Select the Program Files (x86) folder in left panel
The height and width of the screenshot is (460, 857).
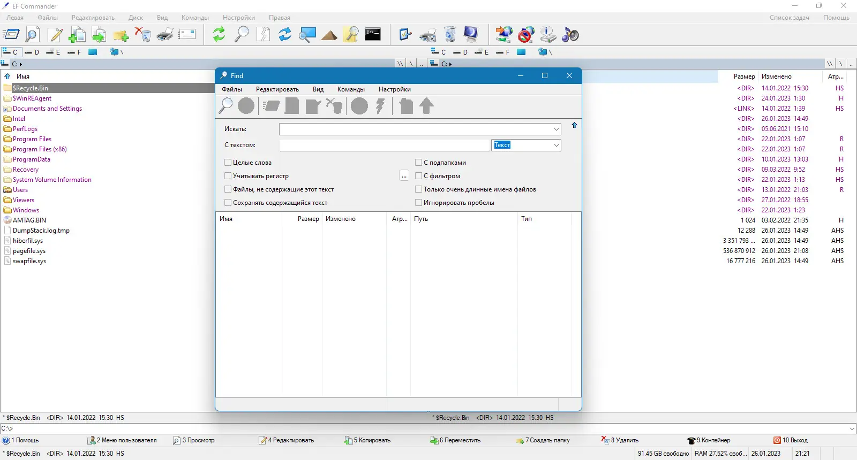click(x=40, y=149)
